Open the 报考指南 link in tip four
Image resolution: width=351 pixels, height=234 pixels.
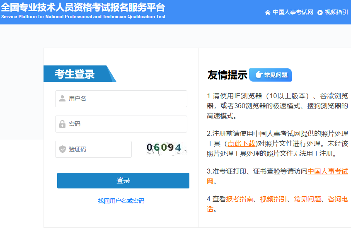click(240, 199)
